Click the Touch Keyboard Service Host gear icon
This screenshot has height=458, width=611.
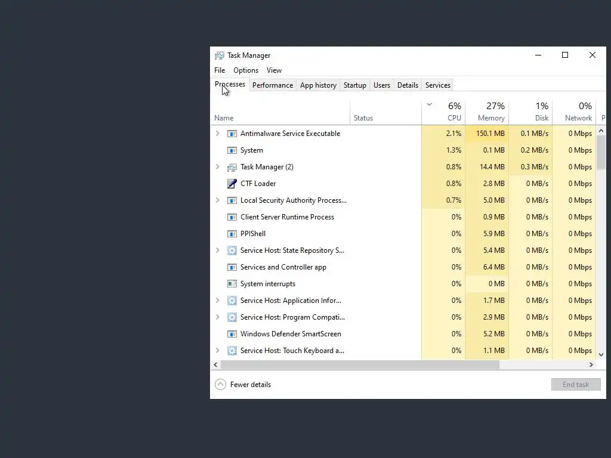point(232,351)
